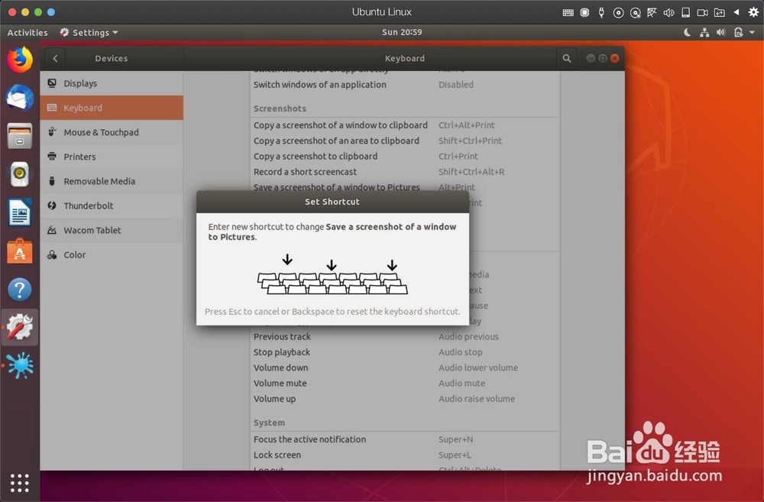Click the 'Stop playback' shortcut row

[405, 352]
